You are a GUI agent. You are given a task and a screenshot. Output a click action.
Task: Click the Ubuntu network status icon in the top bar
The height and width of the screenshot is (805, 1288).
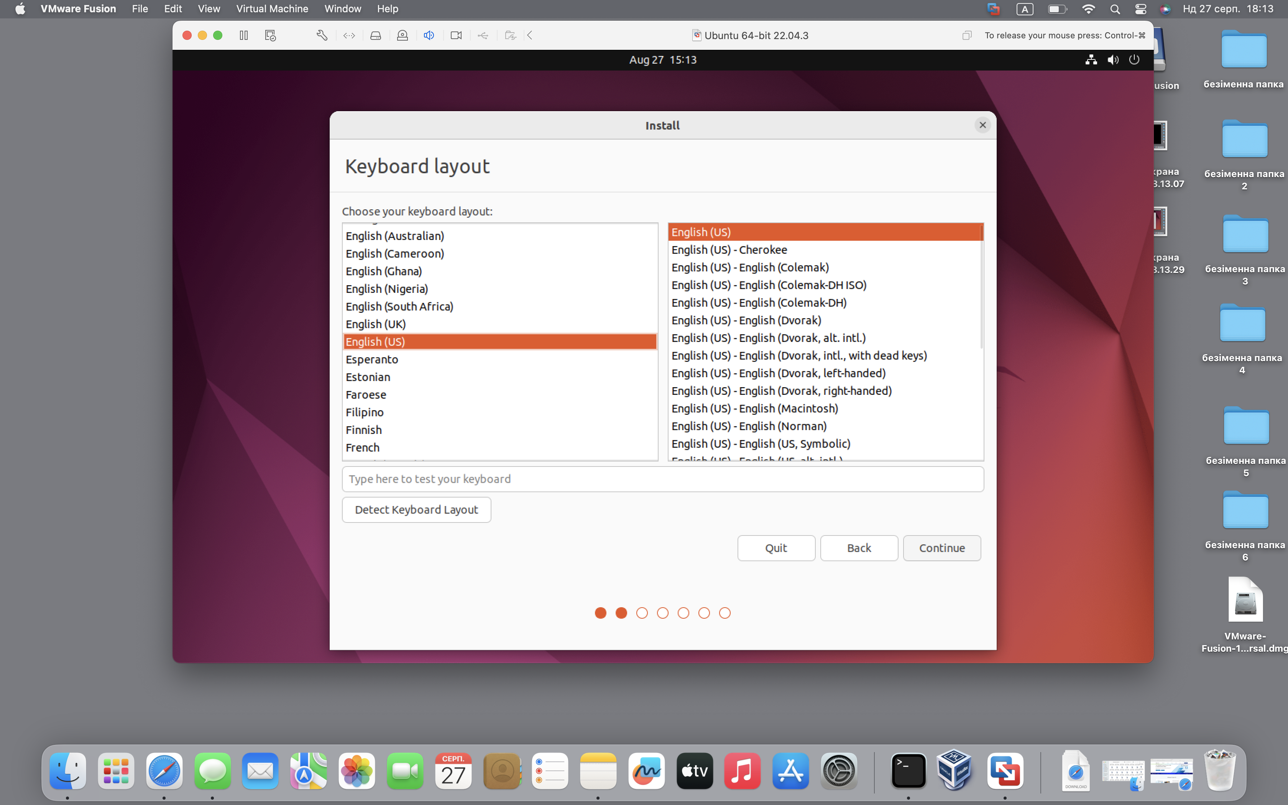[1091, 60]
